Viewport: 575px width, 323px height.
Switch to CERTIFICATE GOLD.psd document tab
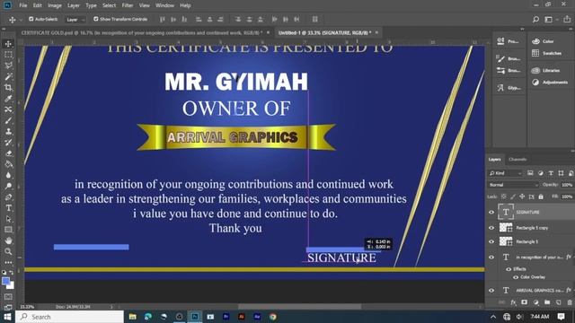click(142, 32)
